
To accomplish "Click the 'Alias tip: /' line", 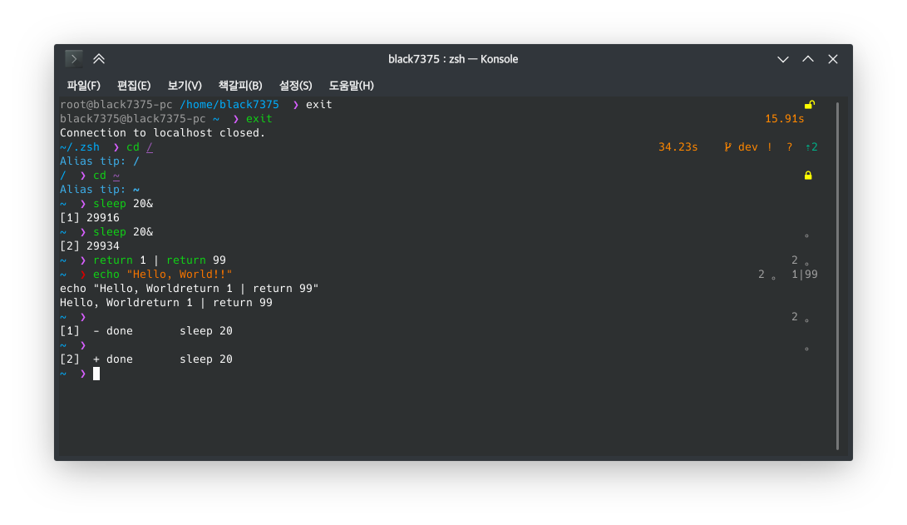I will [100, 161].
